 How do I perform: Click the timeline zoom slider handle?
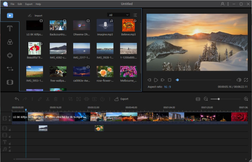[x=219, y=99]
